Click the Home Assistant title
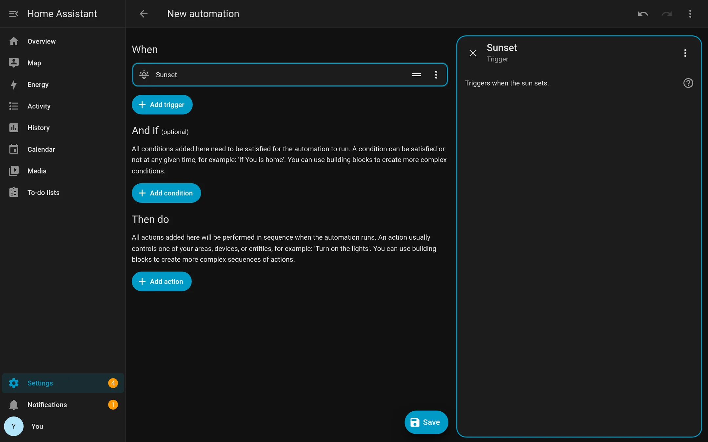This screenshot has height=442, width=708. [62, 14]
